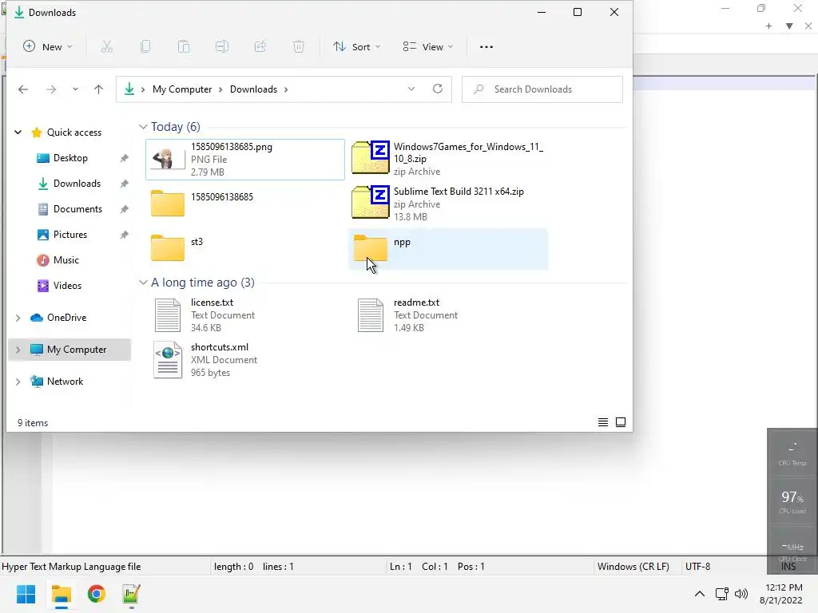Click the clock showing 12:12 PM

click(784, 587)
